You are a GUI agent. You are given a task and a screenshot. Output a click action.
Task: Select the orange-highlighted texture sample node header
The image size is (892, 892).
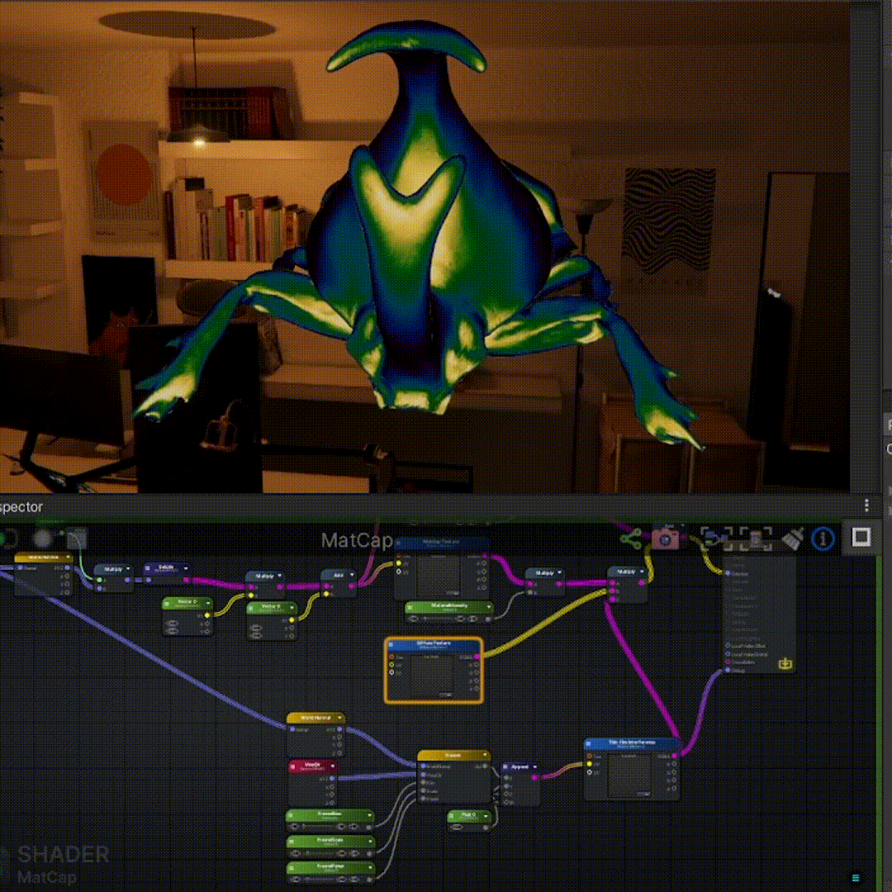pos(433,645)
